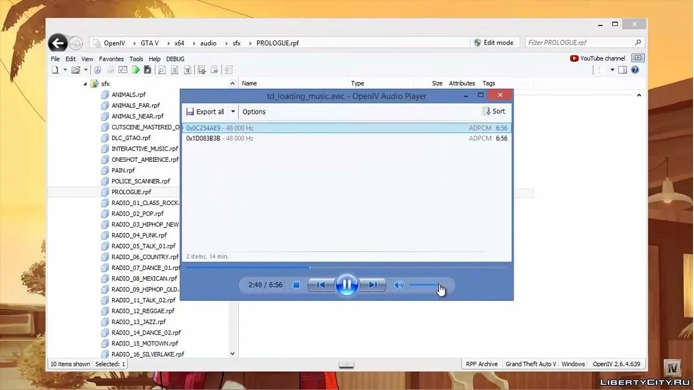Open the blue help question mark icon
The width and height of the screenshot is (694, 390).
click(635, 70)
